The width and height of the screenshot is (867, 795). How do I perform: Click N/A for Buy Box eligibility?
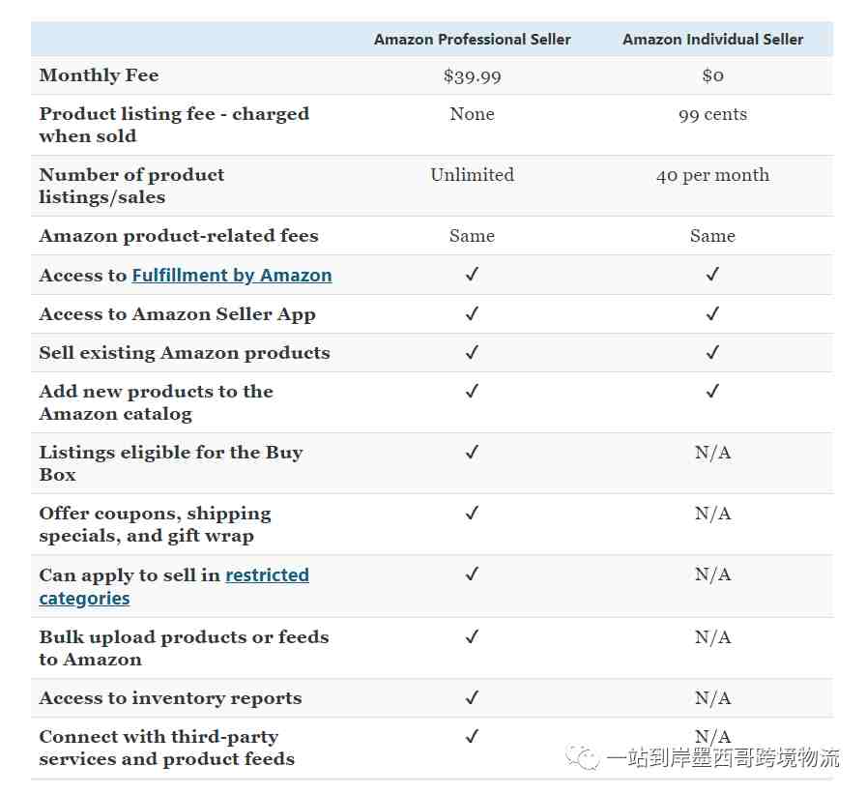pyautogui.click(x=712, y=453)
